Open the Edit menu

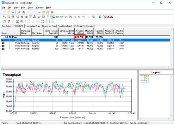tap(9, 8)
